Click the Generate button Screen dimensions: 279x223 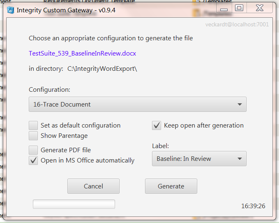coord(171,186)
